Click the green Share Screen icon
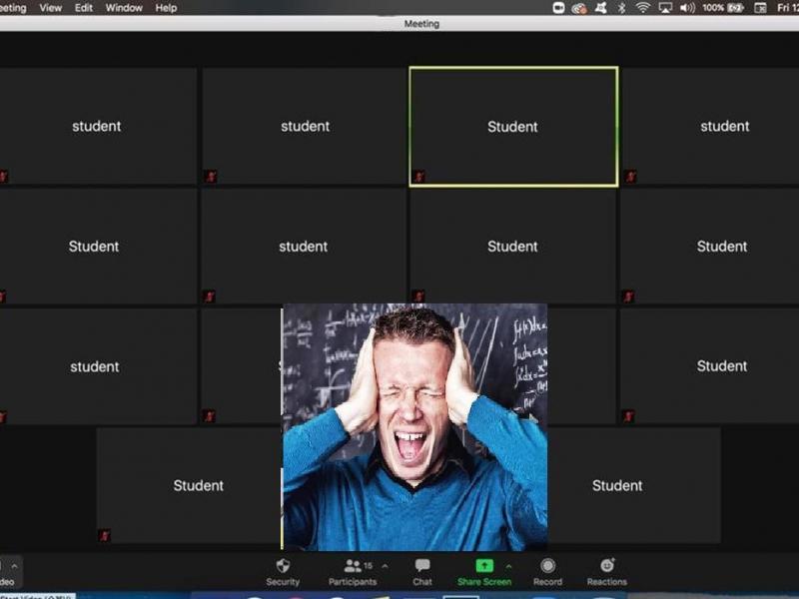 point(483,566)
